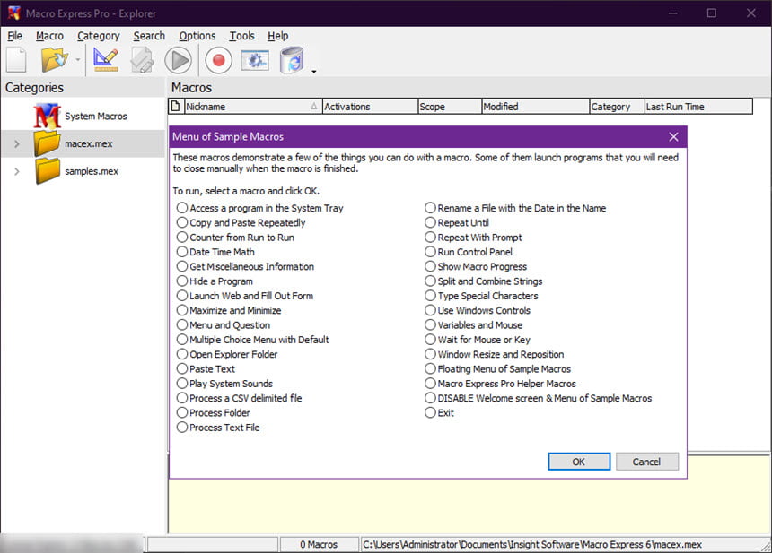Screen dimensions: 772x553
Task: Click the macex.mex file path in status bar
Action: (x=532, y=545)
